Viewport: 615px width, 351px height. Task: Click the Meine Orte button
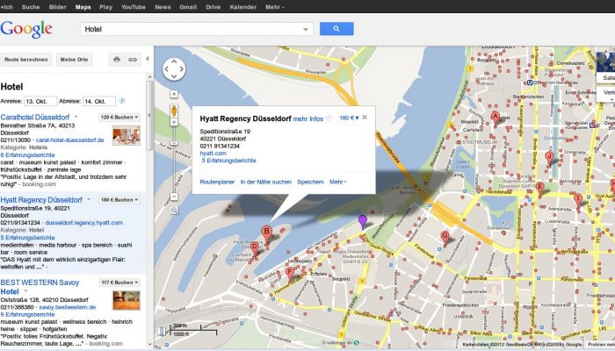[x=74, y=60]
